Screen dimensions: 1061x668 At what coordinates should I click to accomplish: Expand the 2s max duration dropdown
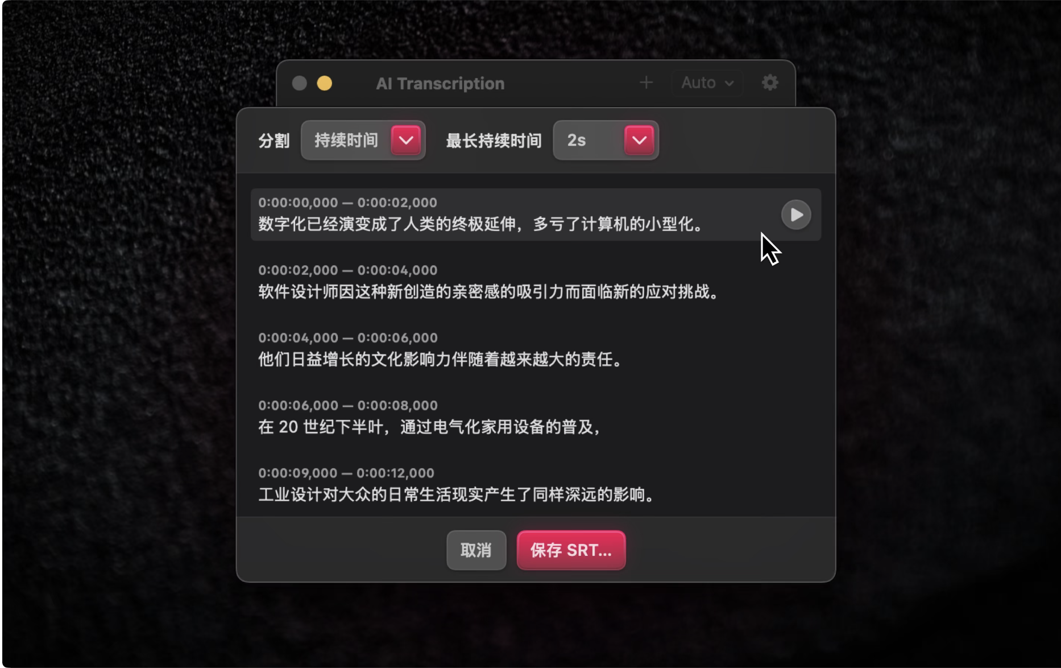[x=606, y=140]
